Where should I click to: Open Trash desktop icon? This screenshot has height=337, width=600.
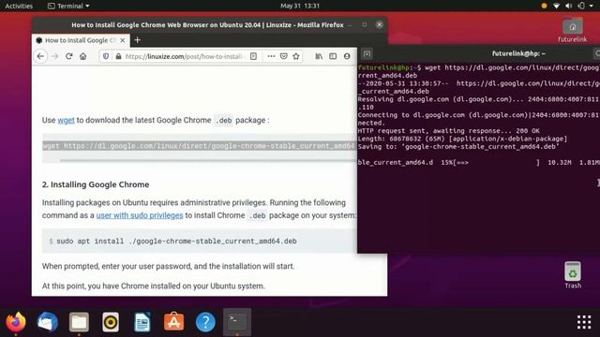click(x=573, y=275)
